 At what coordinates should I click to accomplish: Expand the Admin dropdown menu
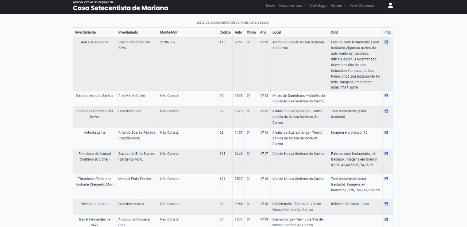pyautogui.click(x=338, y=5)
